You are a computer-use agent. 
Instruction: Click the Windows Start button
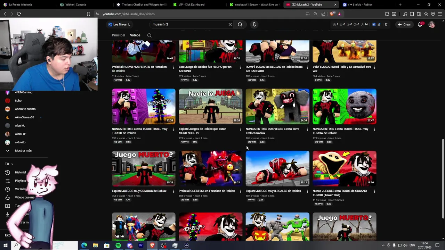(5, 245)
